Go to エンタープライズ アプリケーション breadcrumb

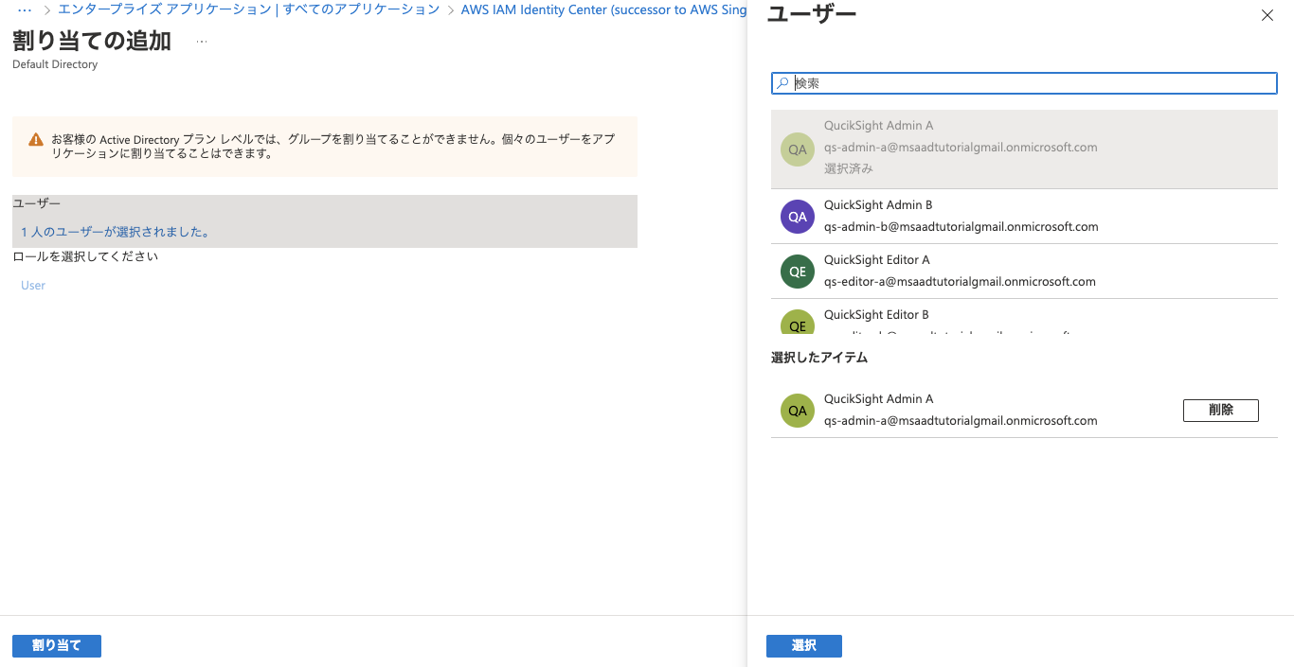pos(248,9)
